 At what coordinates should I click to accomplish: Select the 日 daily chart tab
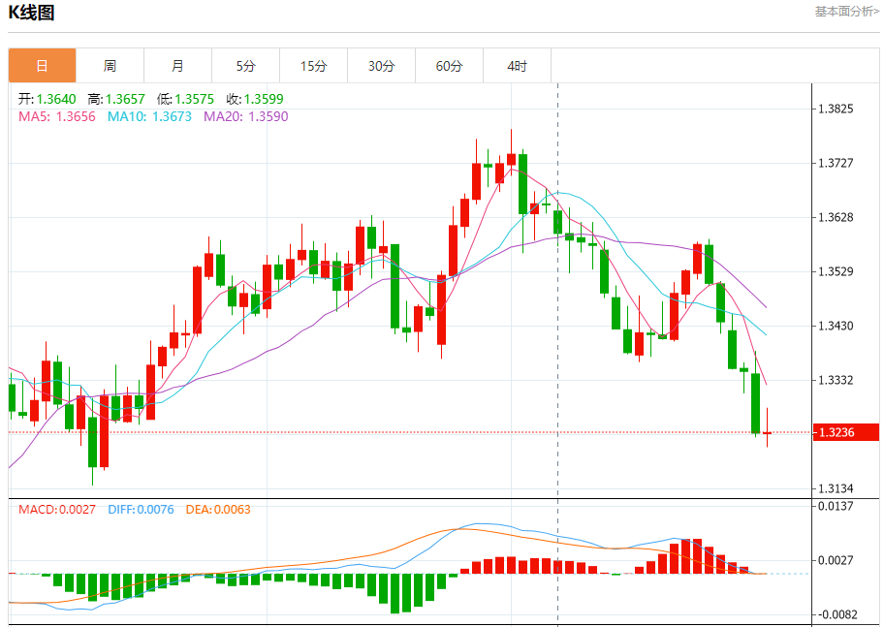click(43, 65)
